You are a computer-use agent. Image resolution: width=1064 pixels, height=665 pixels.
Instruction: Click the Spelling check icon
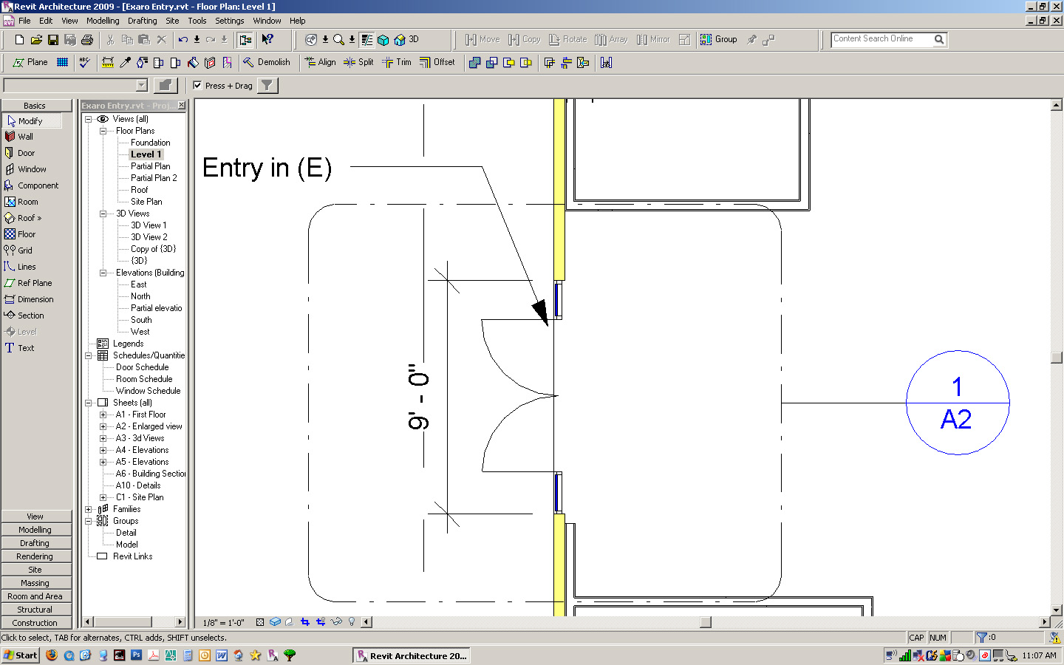pos(85,63)
